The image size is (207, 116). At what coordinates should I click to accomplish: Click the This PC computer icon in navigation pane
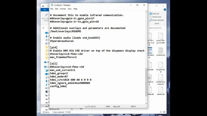tap(45, 67)
